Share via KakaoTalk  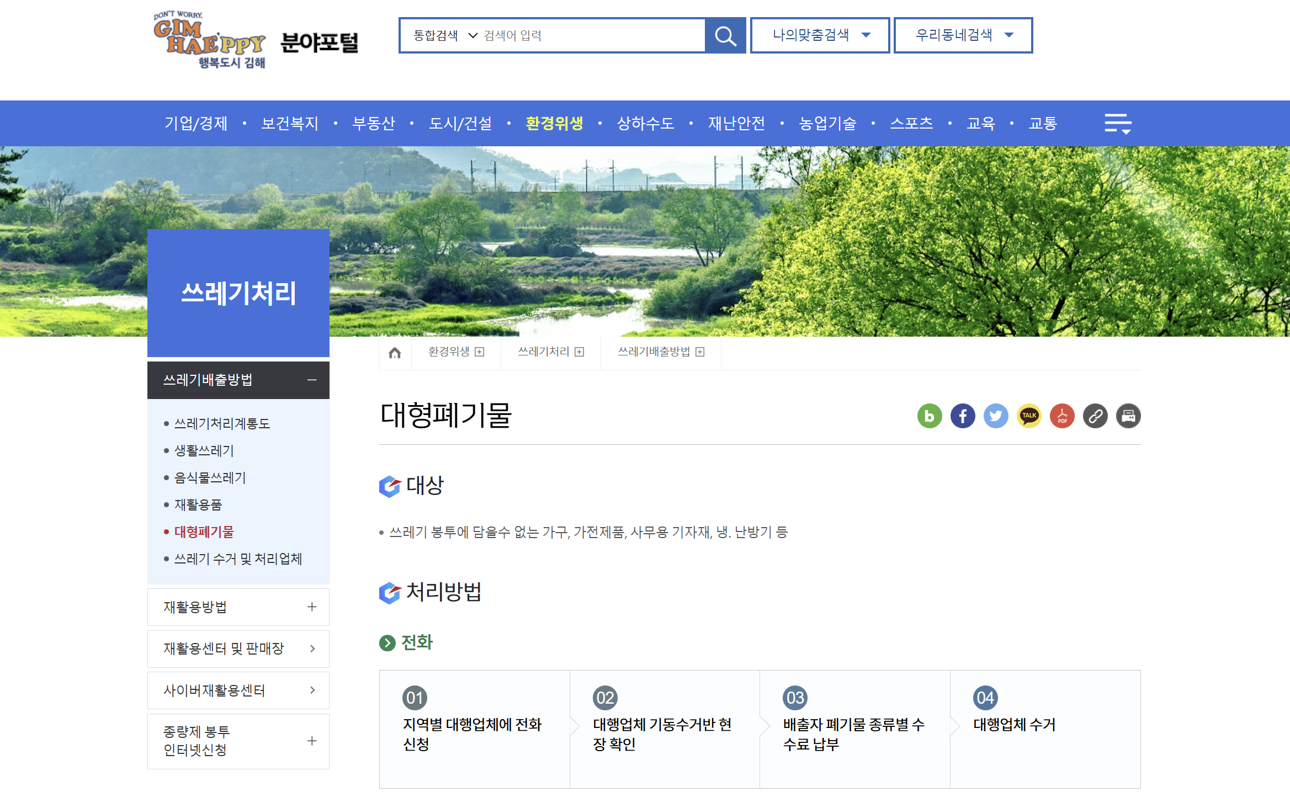1029,416
